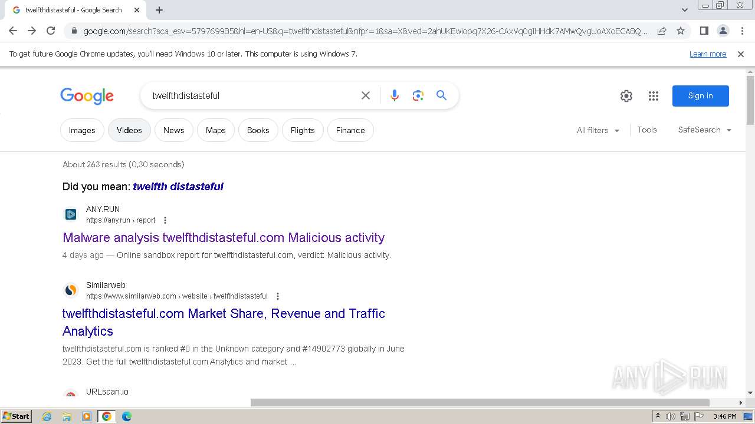The height and width of the screenshot is (424, 755).
Task: Show hidden system tray icons
Action: pos(658,416)
